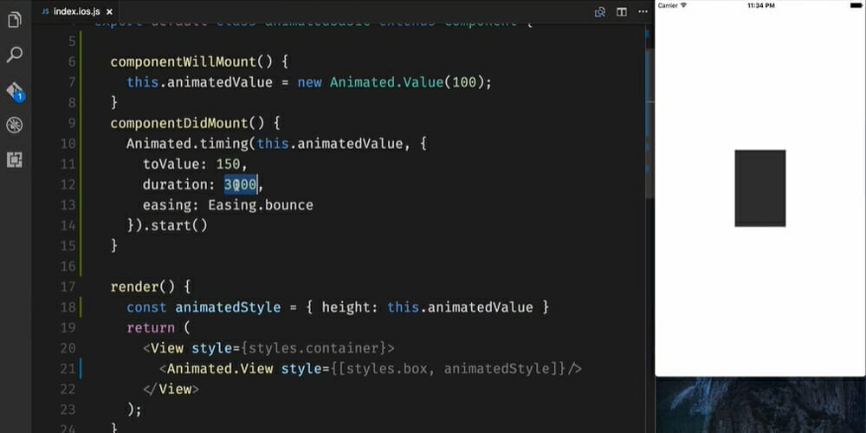866x433 pixels.
Task: Click the toValue 150 on line 11
Action: click(231, 164)
